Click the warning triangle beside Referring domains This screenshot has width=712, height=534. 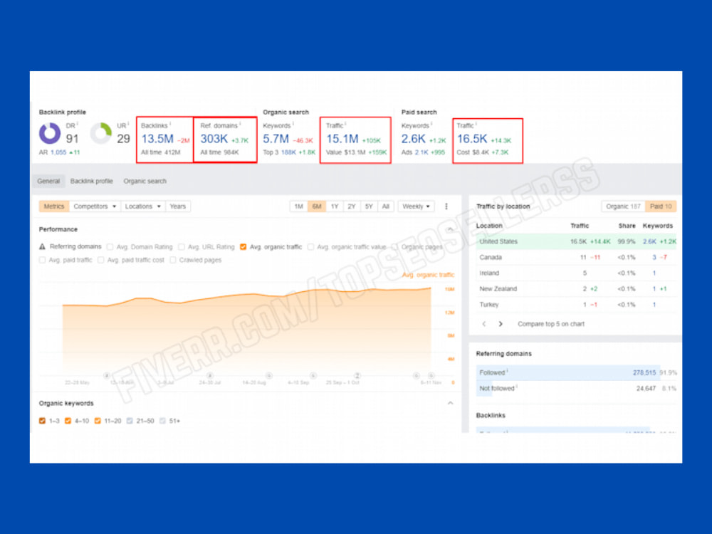coord(42,246)
